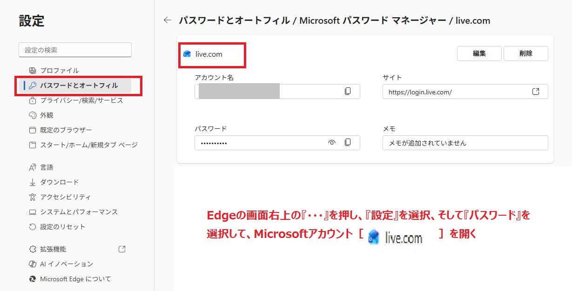572x291 pixels.
Task: Click the メモ note field
Action: click(465, 143)
